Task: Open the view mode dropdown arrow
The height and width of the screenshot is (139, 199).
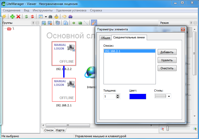Action: (x=46, y=17)
